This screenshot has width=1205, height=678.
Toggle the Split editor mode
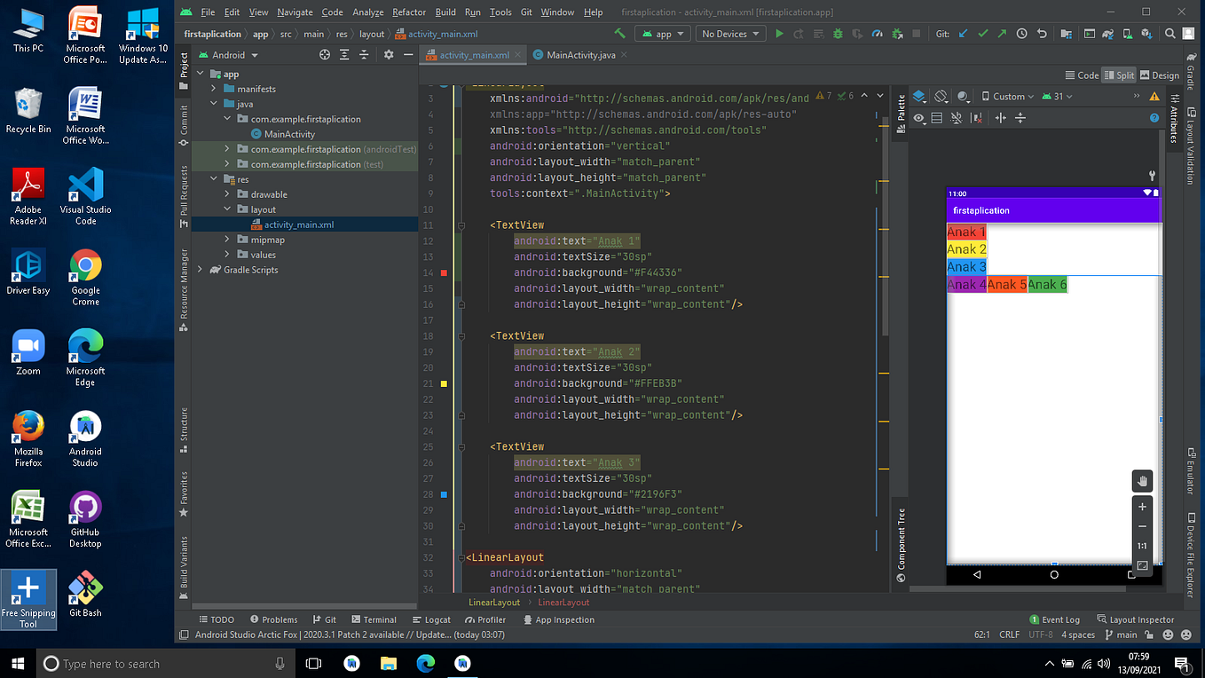[1119, 75]
